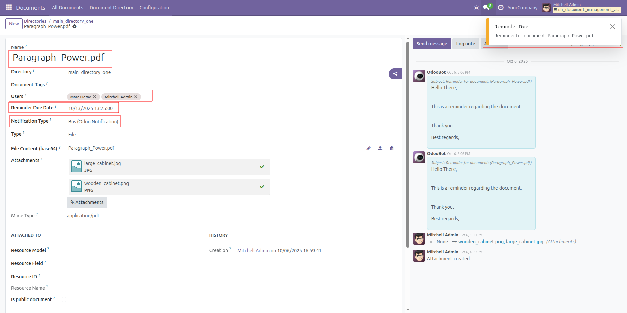Click the Documents app title
This screenshot has width=627, height=313.
click(30, 8)
